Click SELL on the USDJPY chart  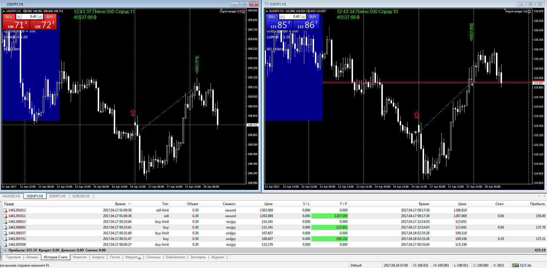[x=9, y=17]
